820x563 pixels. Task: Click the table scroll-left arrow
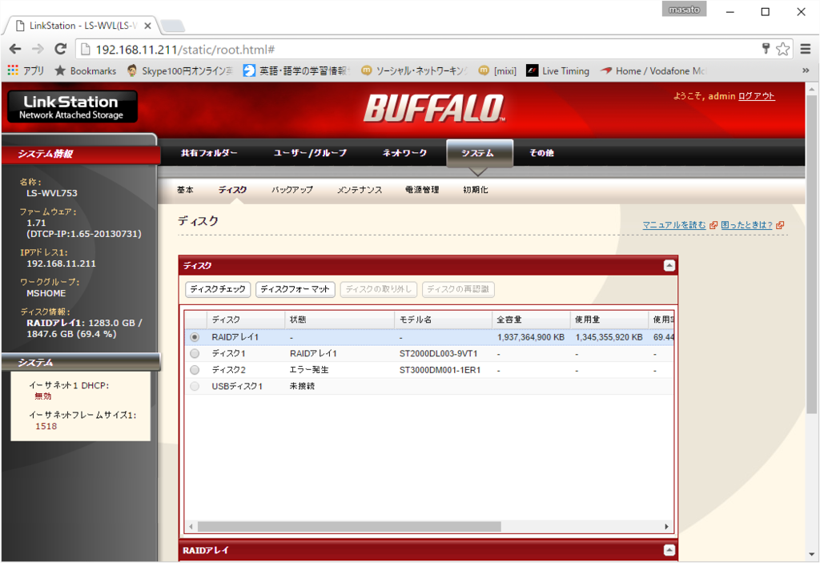[191, 526]
